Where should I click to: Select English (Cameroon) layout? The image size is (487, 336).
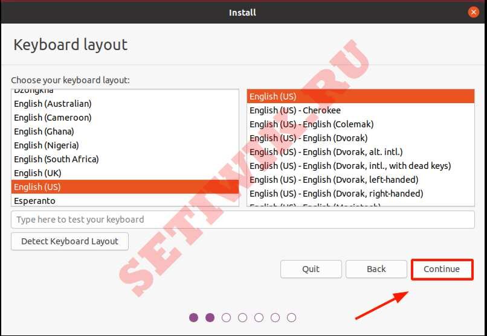pos(125,118)
